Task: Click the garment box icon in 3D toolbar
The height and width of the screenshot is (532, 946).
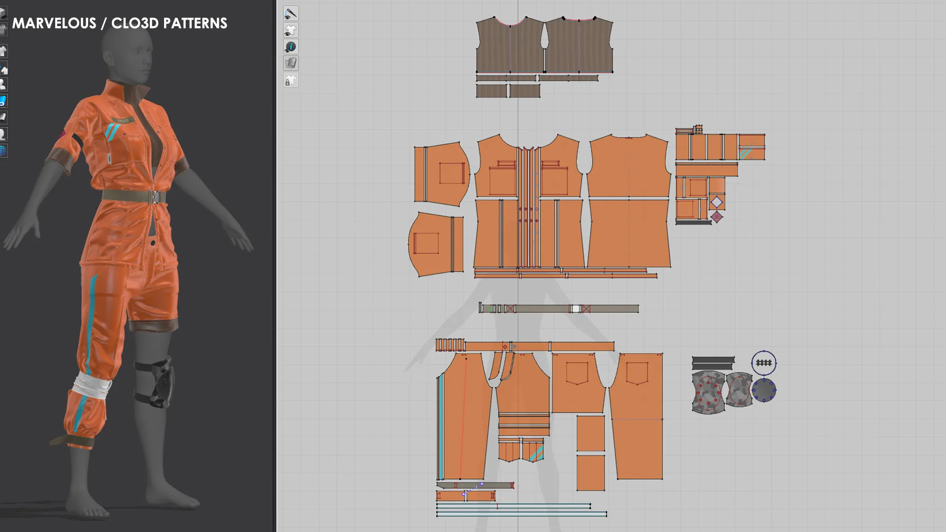Action: (3, 13)
